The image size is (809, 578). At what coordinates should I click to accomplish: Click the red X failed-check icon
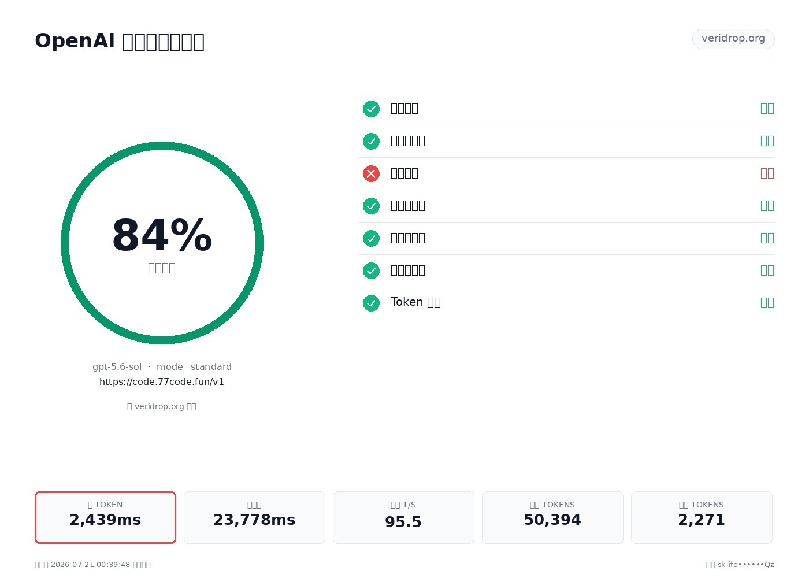(371, 173)
